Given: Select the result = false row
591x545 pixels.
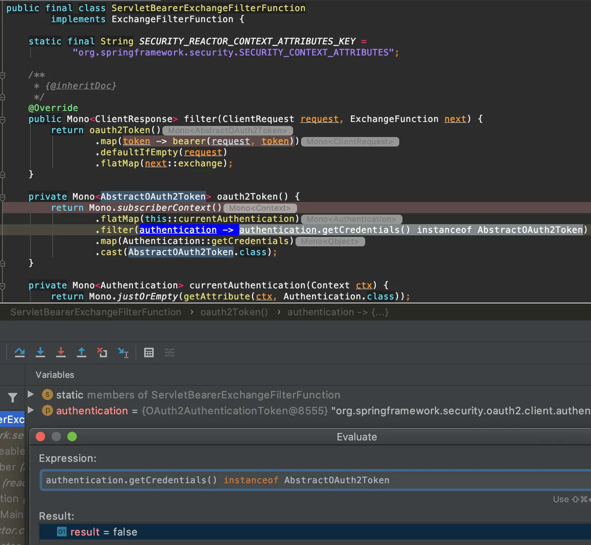Looking at the screenshot, I should tap(104, 532).
